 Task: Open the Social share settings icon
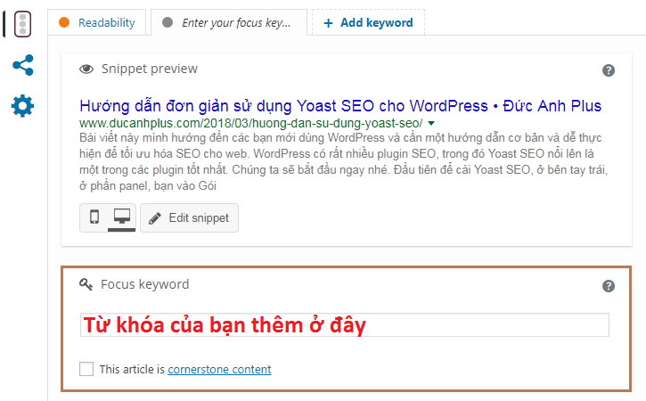point(22,65)
